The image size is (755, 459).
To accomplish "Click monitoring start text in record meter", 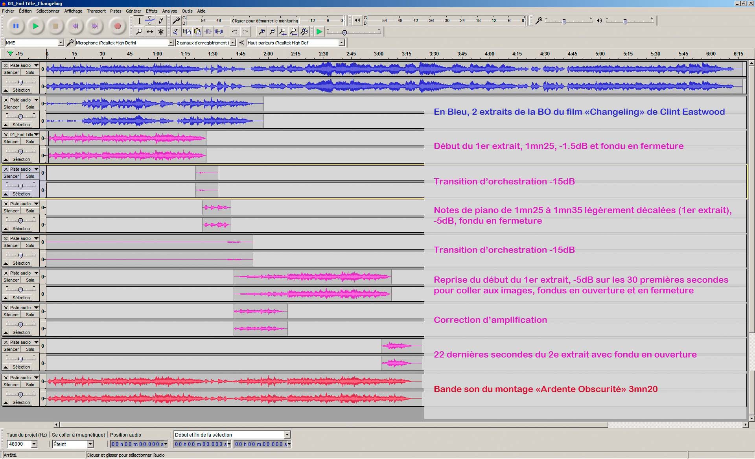I will pos(265,21).
